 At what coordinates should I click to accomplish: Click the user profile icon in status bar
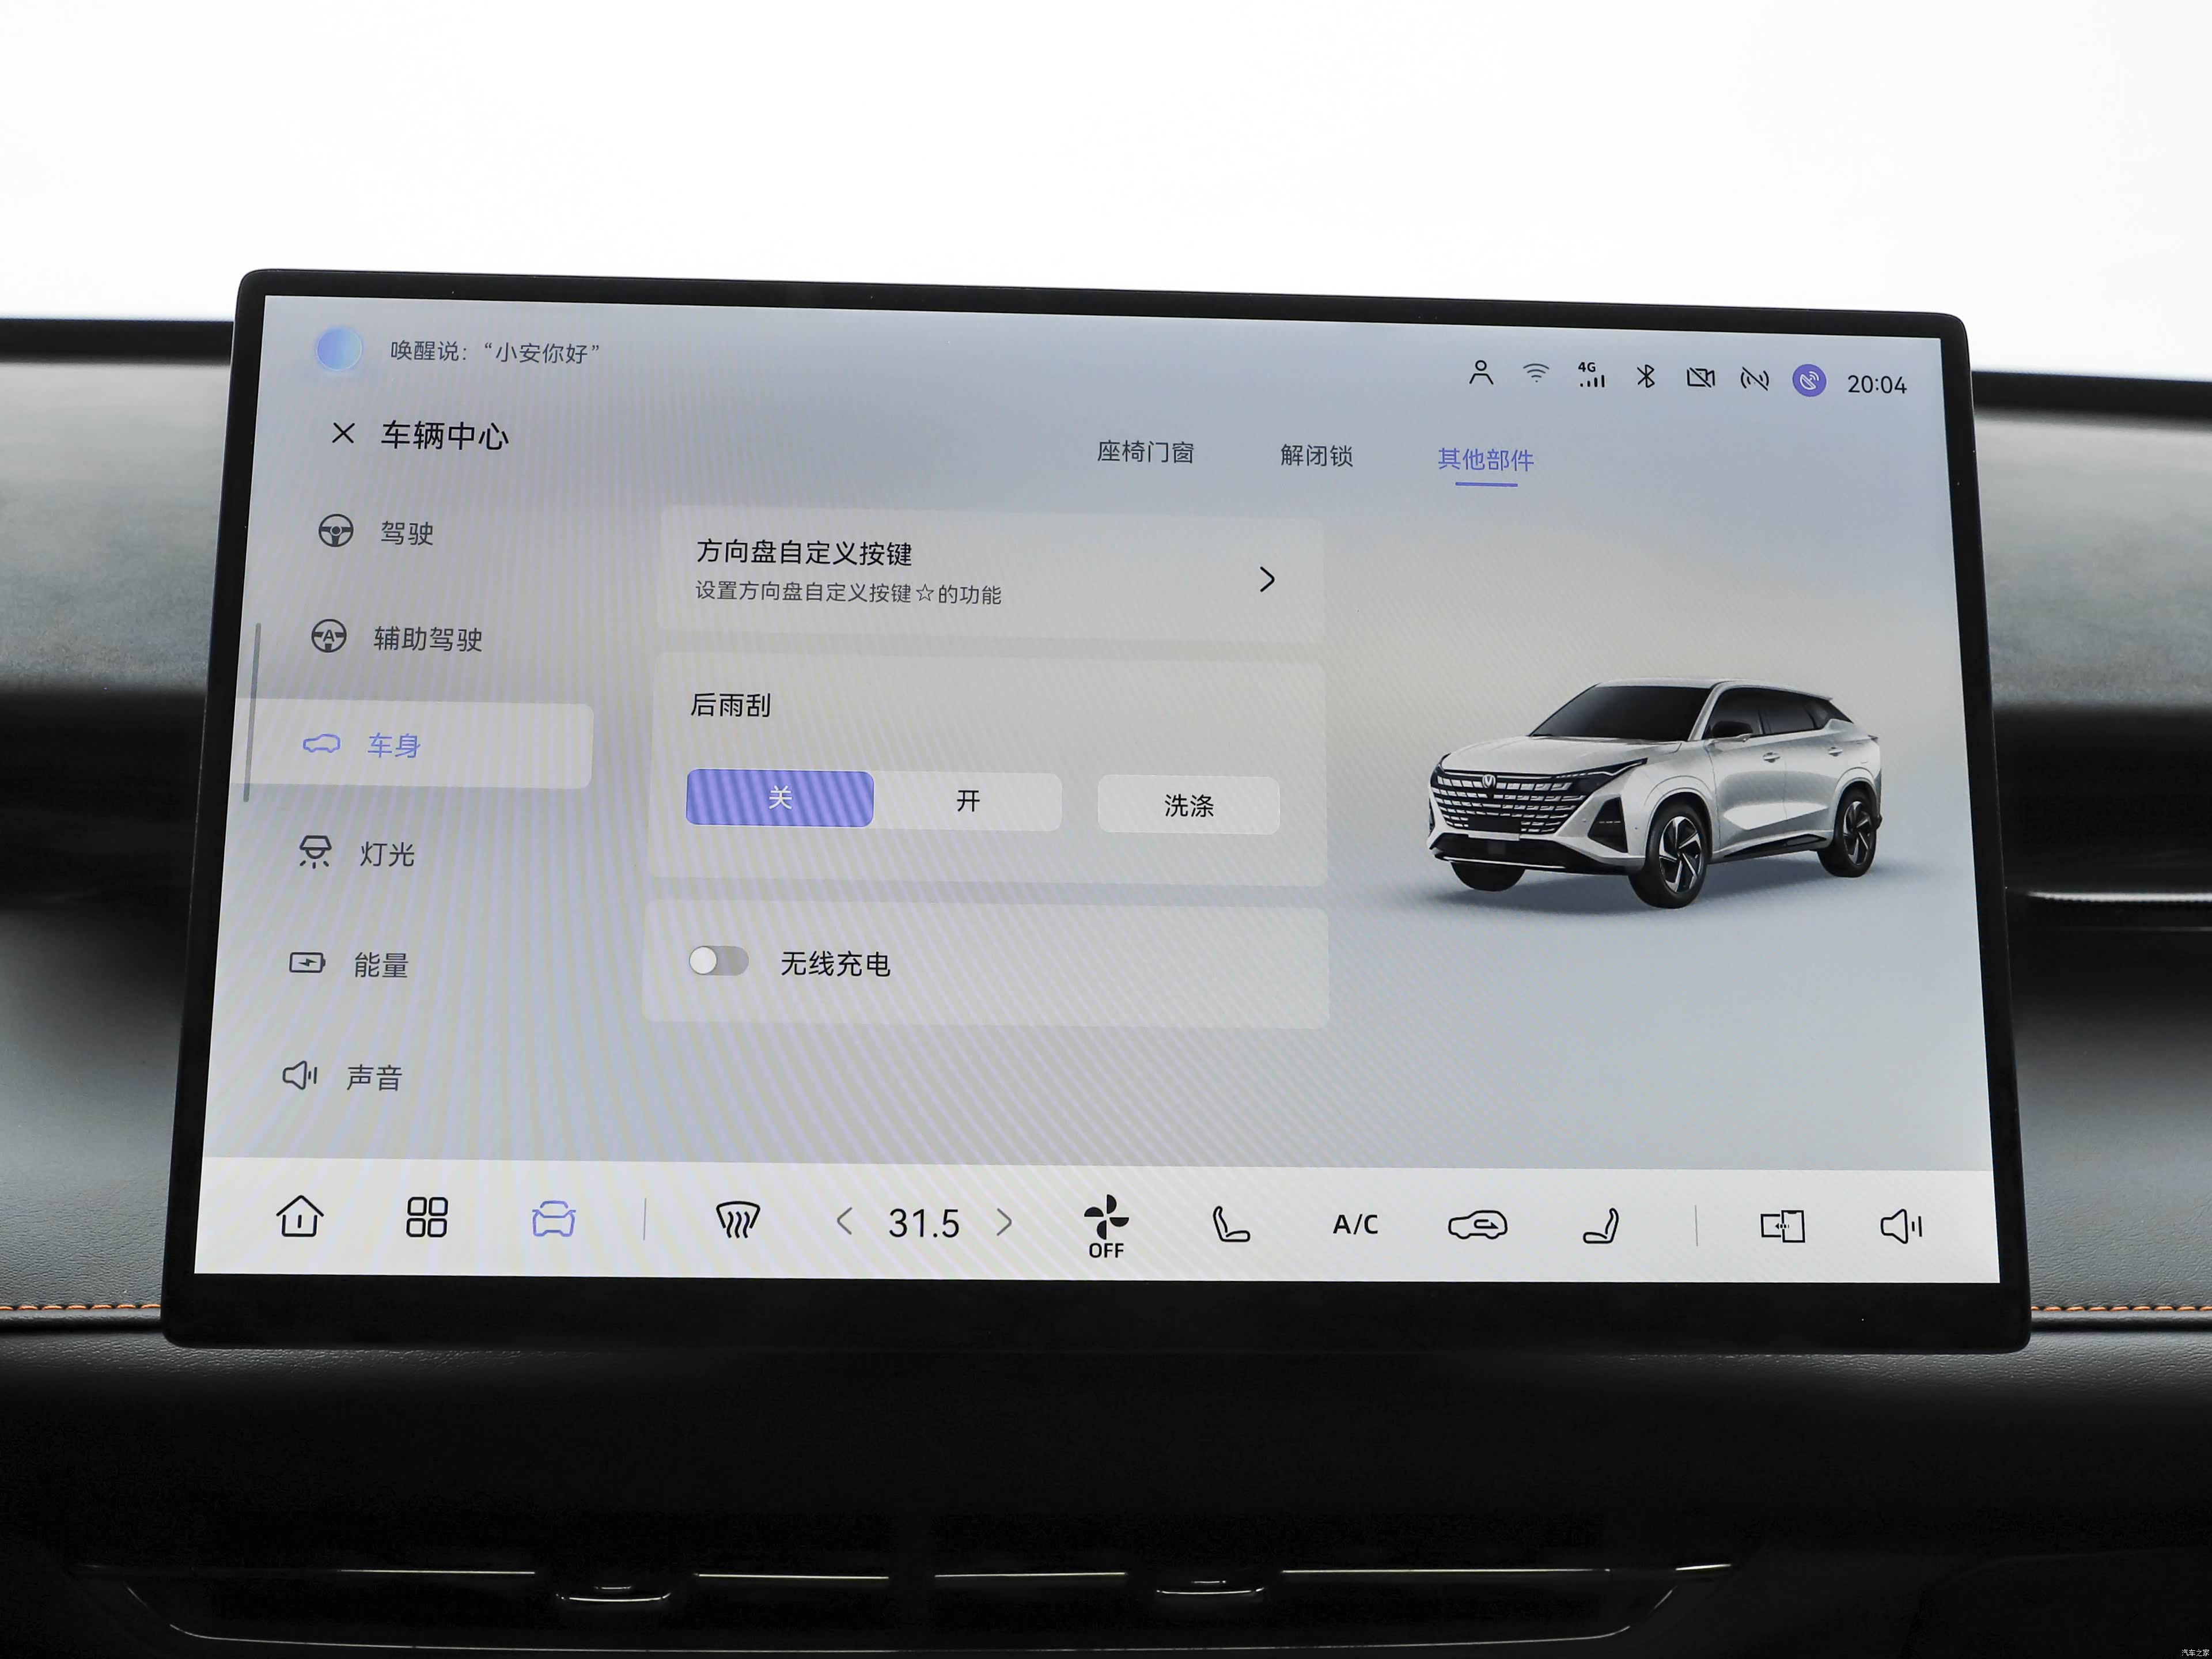click(1481, 373)
